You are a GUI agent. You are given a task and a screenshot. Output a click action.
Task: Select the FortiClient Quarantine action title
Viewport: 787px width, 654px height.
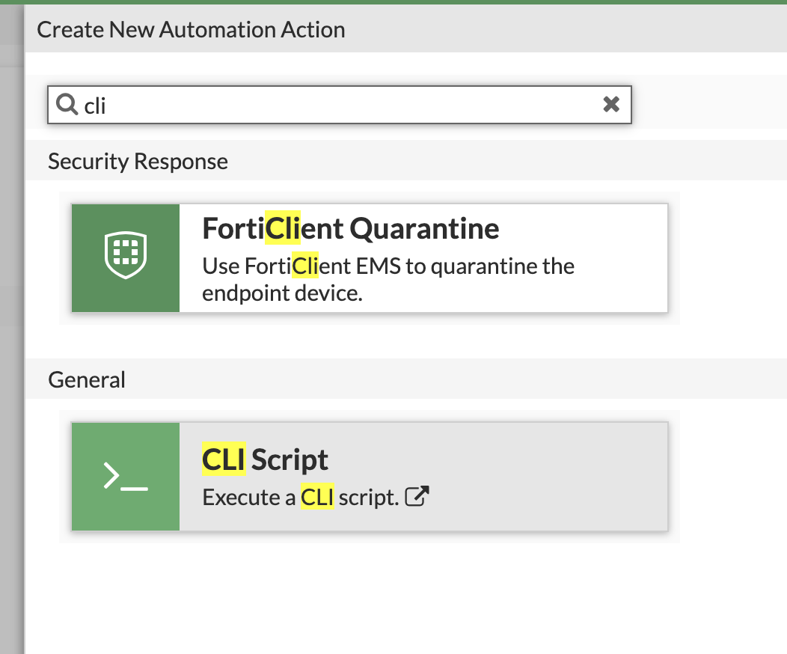[350, 229]
